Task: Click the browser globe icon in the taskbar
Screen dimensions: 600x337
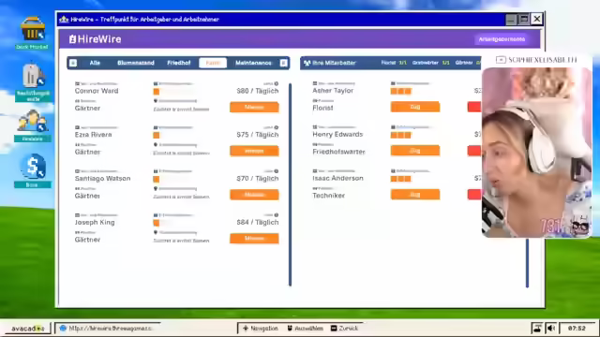Action: pyautogui.click(x=63, y=328)
